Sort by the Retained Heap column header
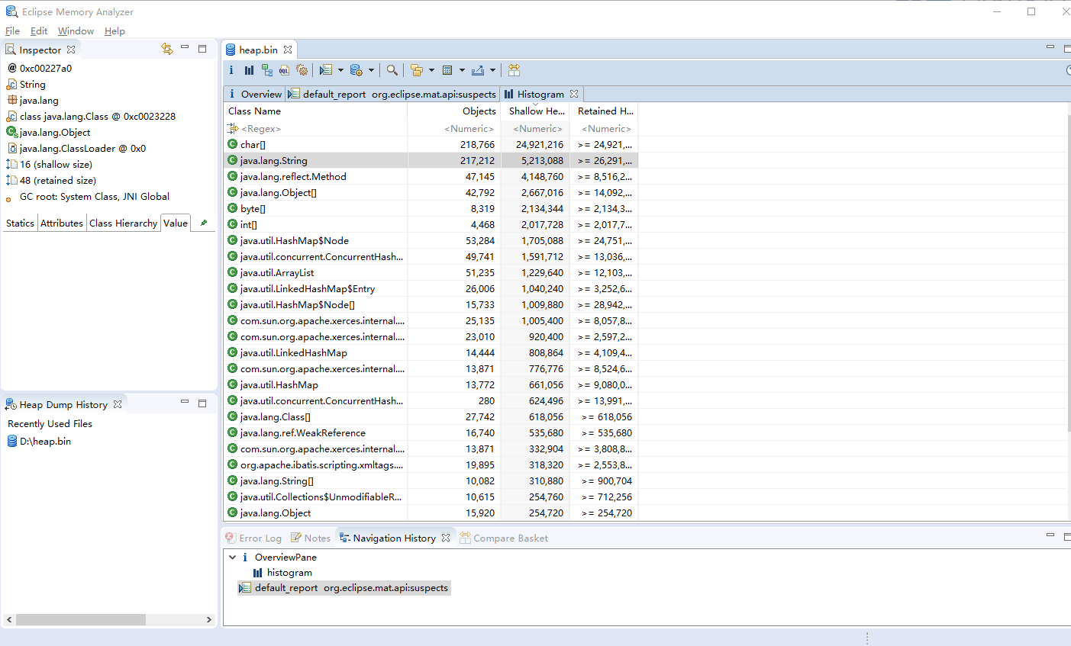The height and width of the screenshot is (646, 1071). 604,111
